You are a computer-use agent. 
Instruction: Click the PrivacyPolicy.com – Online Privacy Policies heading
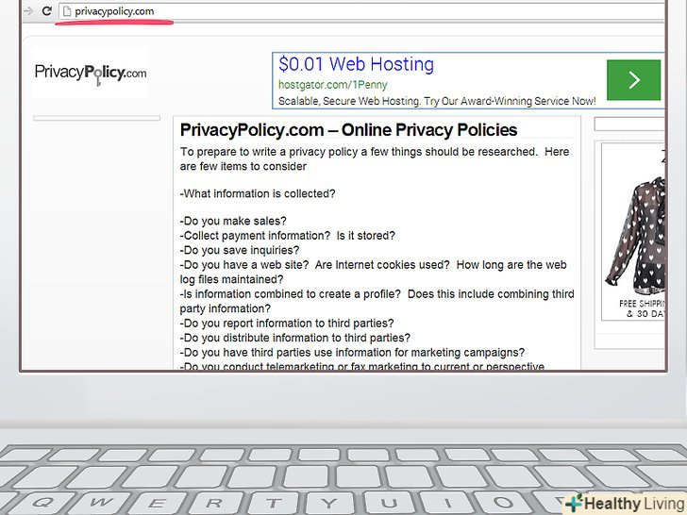pos(348,130)
